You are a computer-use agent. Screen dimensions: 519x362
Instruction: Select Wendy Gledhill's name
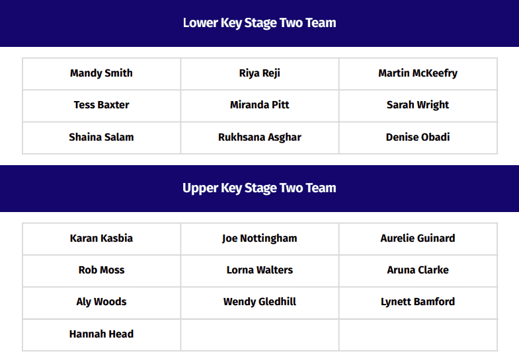pyautogui.click(x=259, y=302)
